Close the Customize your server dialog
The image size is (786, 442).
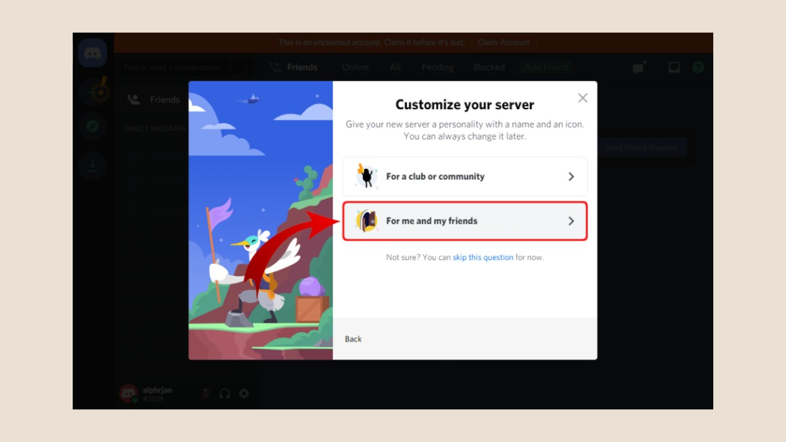582,98
